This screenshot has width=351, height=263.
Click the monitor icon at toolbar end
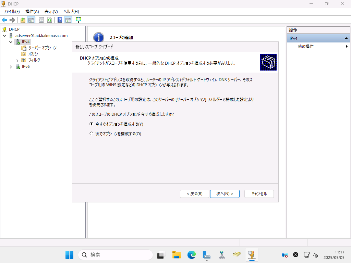coord(78,20)
